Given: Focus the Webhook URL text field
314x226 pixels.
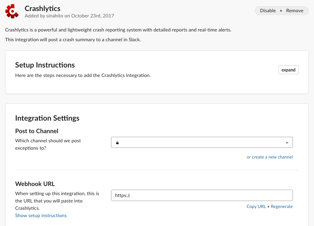Looking at the screenshot, I should (x=202, y=195).
